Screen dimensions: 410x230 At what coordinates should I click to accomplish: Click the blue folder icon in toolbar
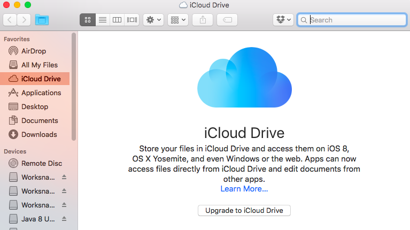click(42, 20)
